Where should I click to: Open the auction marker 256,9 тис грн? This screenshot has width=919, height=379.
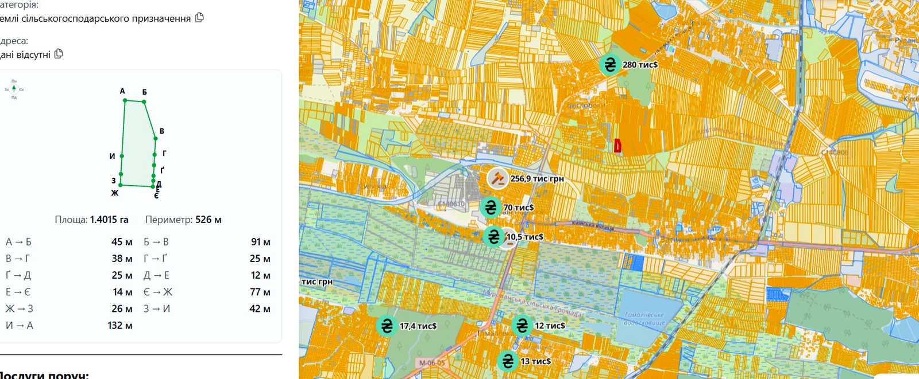point(497,178)
